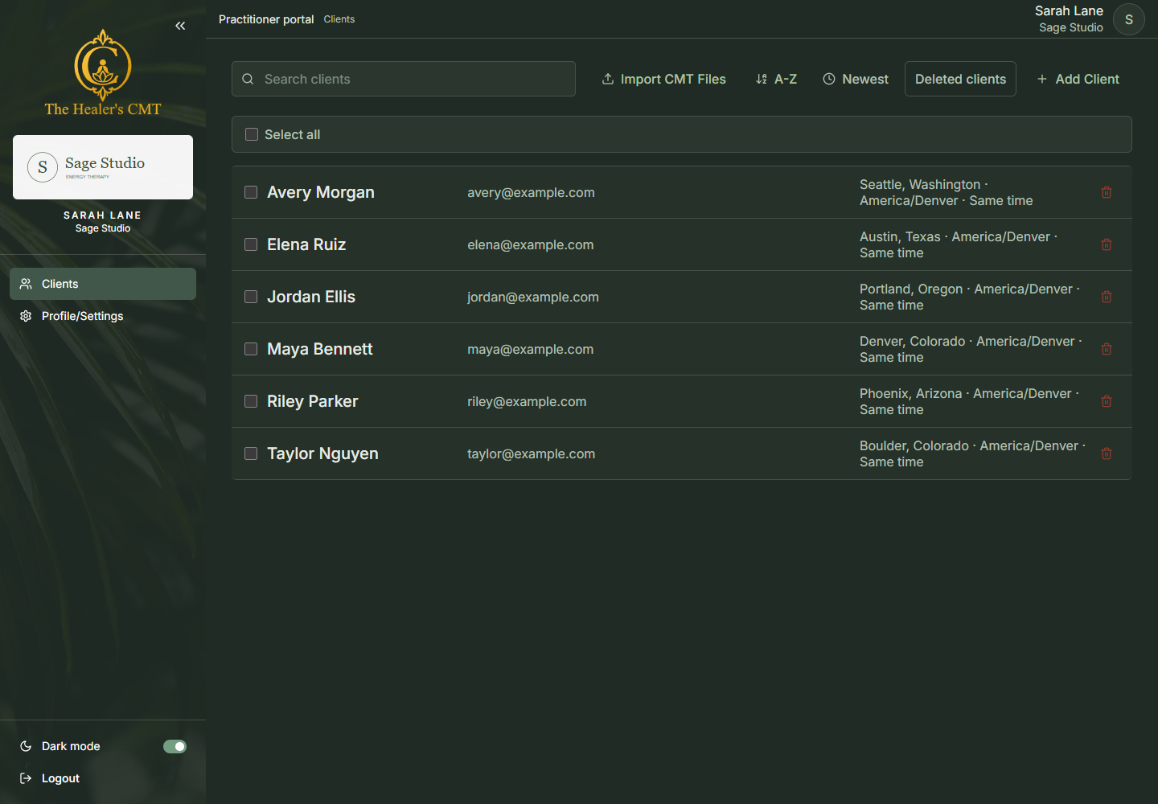1158x804 pixels.
Task: Delete Maya Bennett using trash icon
Action: tap(1107, 349)
